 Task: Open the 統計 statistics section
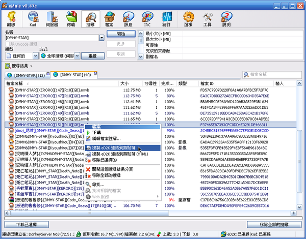click(166, 19)
